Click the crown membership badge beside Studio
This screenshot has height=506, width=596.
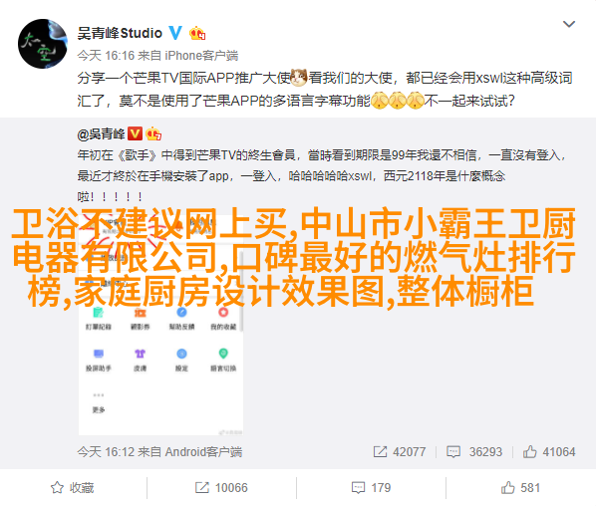click(197, 34)
